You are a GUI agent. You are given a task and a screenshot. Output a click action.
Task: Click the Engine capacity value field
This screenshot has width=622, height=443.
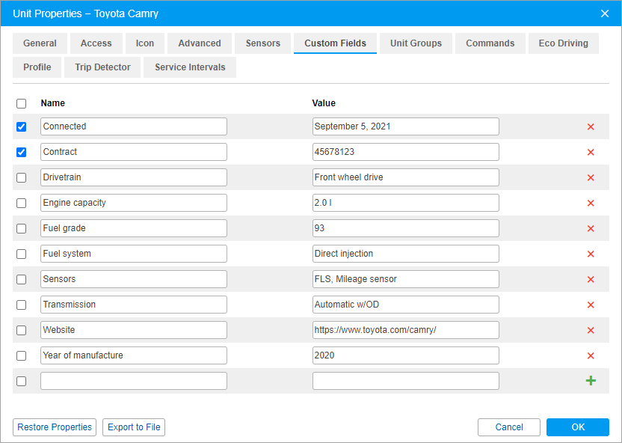(405, 203)
